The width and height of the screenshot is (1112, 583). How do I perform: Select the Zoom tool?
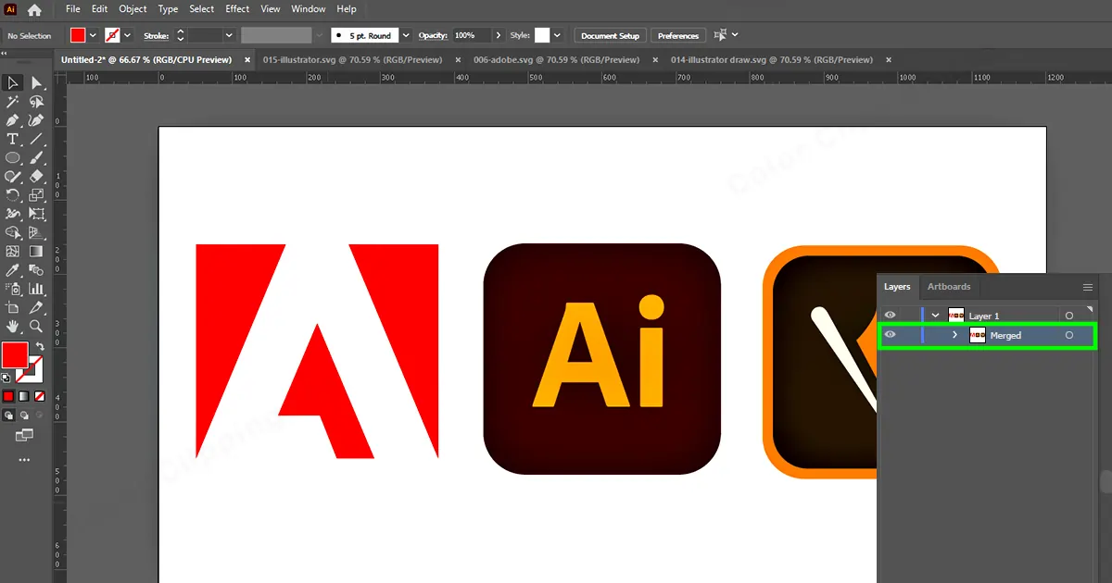click(x=36, y=326)
